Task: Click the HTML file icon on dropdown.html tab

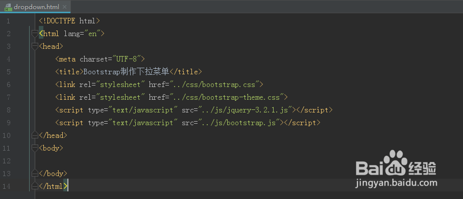Action: [8, 7]
